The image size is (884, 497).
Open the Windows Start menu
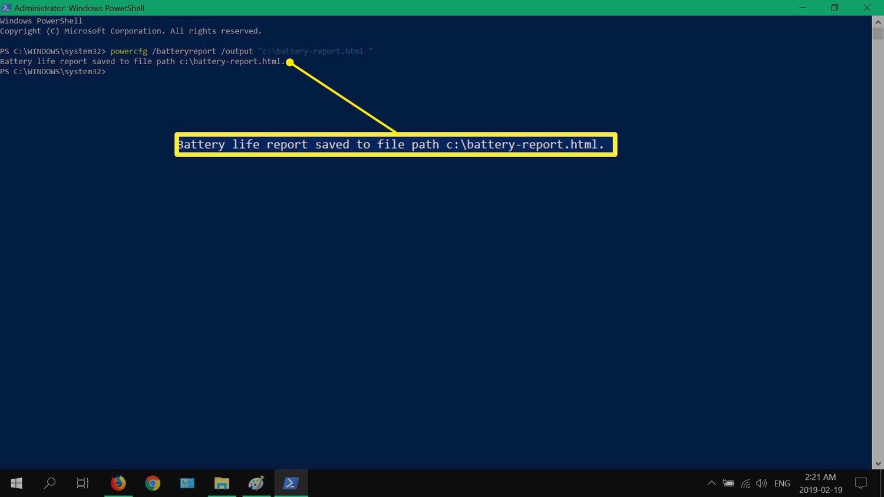17,483
